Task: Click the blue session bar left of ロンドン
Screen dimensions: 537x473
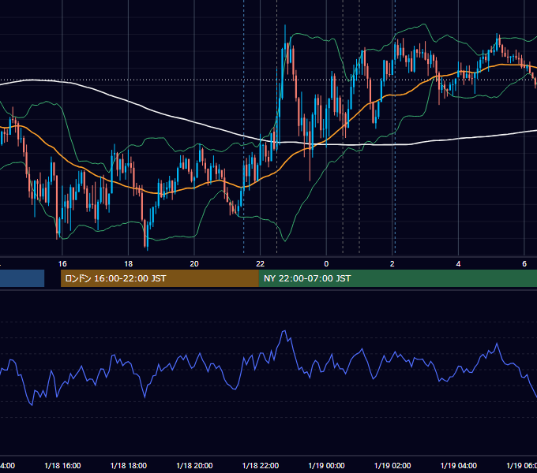Action: [22, 278]
